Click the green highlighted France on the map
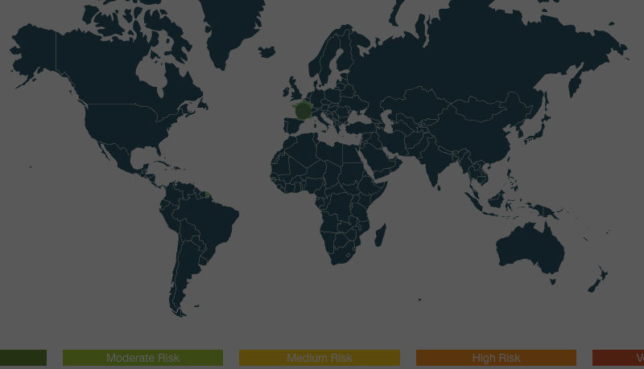The width and height of the screenshot is (644, 369). coord(303,111)
